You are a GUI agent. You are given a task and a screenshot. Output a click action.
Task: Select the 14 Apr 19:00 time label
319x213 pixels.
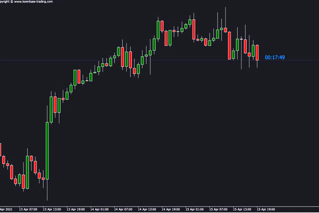click(171, 209)
